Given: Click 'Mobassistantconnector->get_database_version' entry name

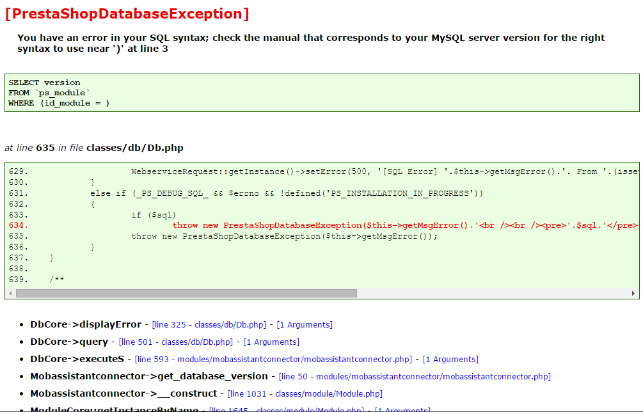Looking at the screenshot, I should coord(149,376).
